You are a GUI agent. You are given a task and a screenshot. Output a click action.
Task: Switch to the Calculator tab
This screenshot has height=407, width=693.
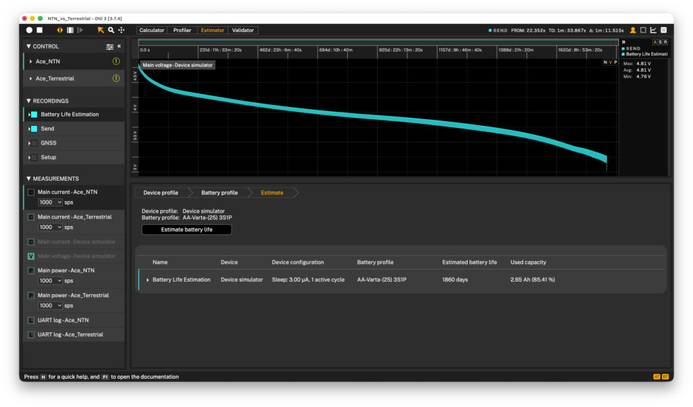coord(152,30)
